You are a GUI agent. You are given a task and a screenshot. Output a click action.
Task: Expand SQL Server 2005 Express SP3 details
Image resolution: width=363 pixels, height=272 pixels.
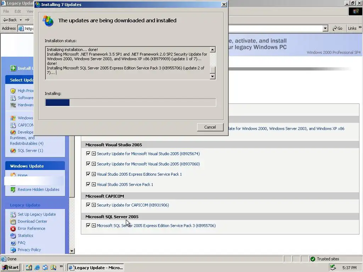[94, 226]
